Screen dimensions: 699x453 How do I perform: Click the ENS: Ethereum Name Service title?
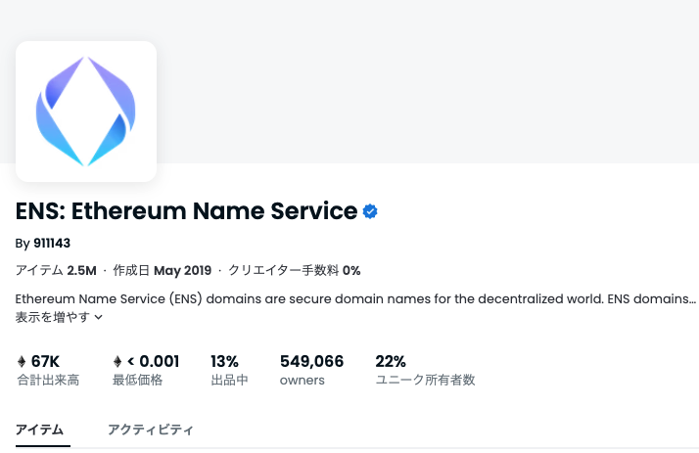coord(186,210)
